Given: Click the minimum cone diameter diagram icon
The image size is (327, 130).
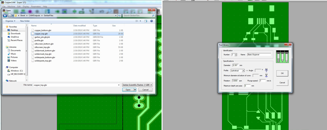Looking at the screenshot, I should (x=266, y=75).
